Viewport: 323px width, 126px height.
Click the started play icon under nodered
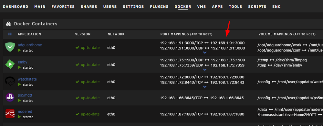pyautogui.click(x=19, y=117)
